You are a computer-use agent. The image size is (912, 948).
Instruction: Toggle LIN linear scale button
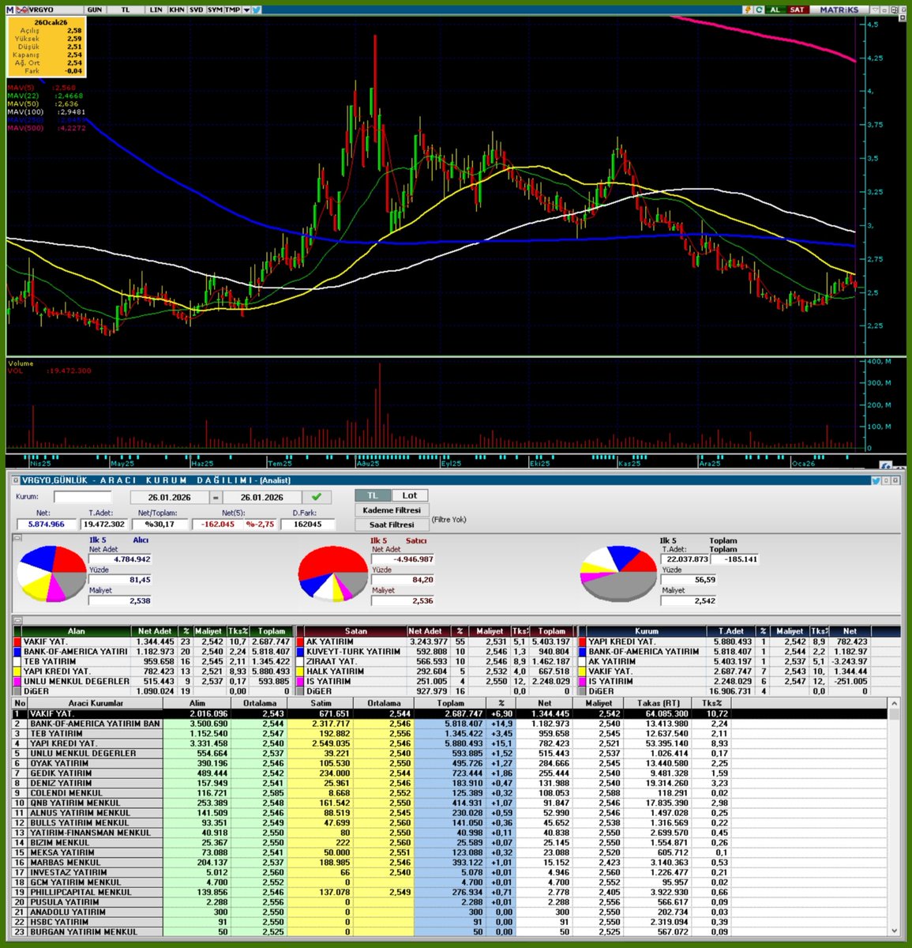pyautogui.click(x=156, y=9)
